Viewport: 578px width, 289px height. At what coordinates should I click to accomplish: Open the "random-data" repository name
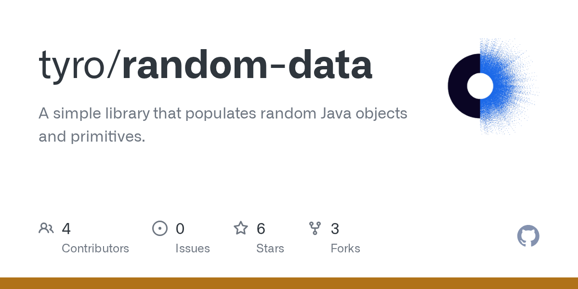(247, 65)
